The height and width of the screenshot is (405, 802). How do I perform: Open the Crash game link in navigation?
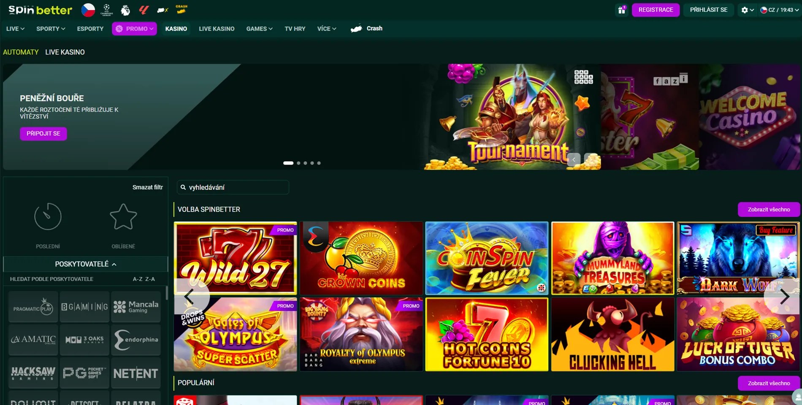tap(366, 28)
